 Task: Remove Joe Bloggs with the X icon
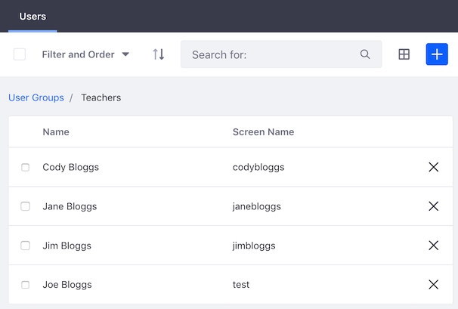point(434,285)
